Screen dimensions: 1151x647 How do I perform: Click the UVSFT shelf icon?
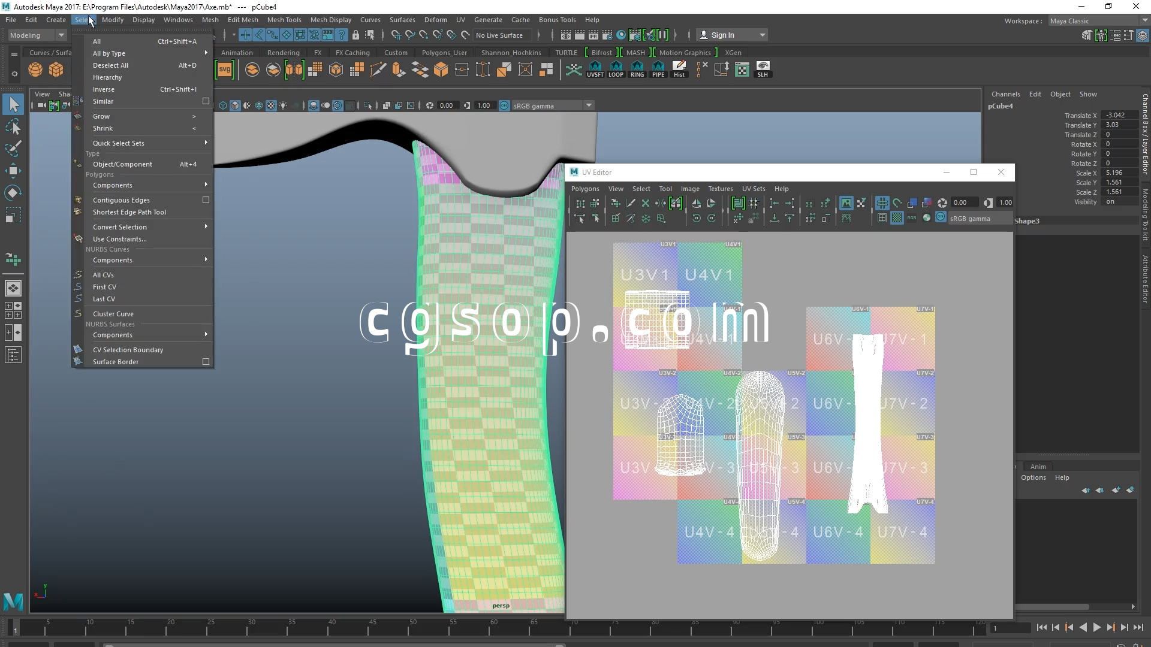[595, 69]
